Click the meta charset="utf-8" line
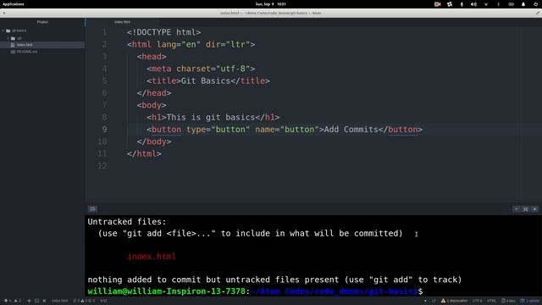Image resolution: width=542 pixels, height=305 pixels. pos(201,69)
